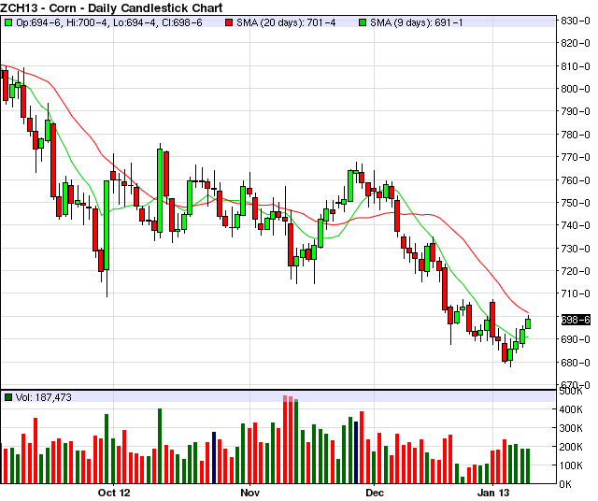
Task: Click the 200K volume axis label
Action: [x=571, y=447]
